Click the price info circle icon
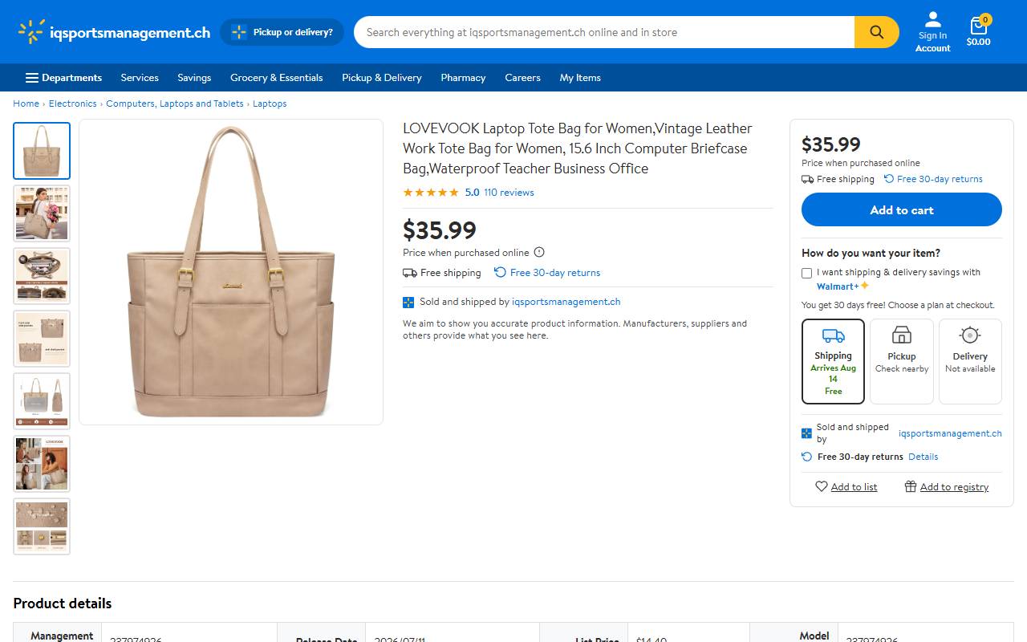1027x642 pixels. point(539,252)
